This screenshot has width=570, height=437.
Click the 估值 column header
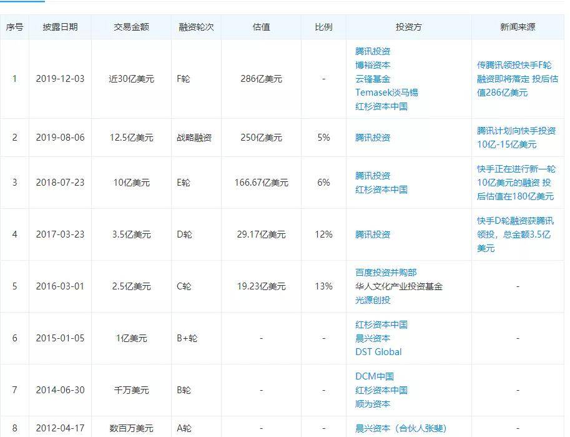pyautogui.click(x=262, y=27)
